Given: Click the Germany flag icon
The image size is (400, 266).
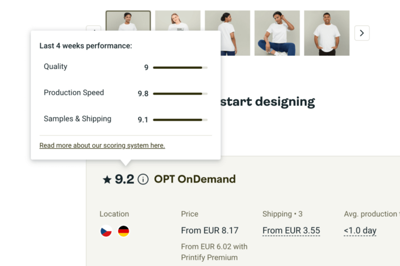Looking at the screenshot, I should coord(123,231).
